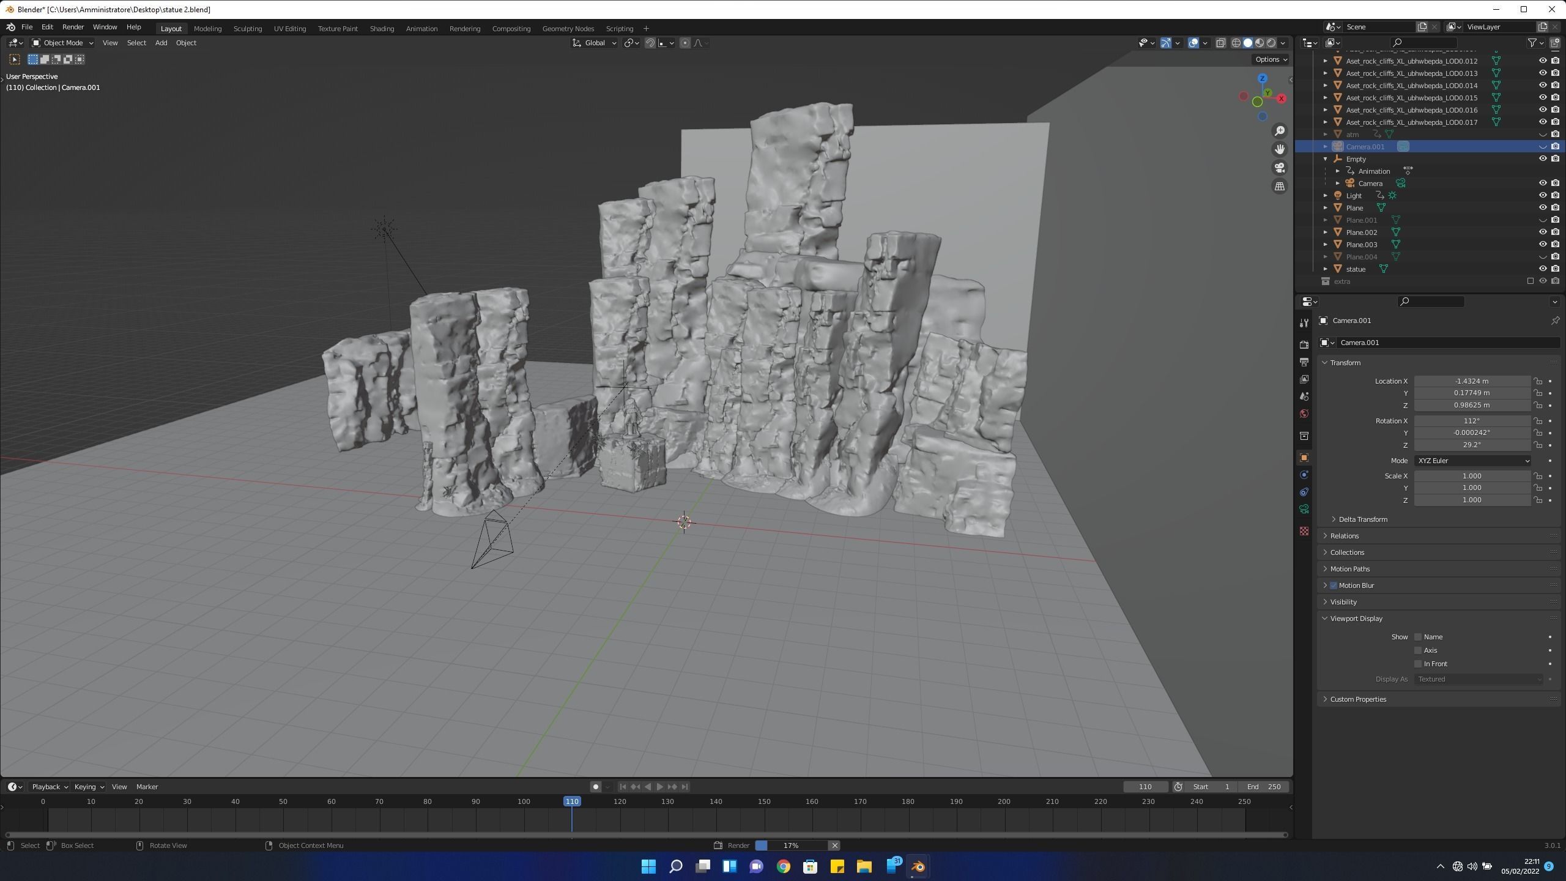This screenshot has width=1566, height=881.
Task: Click the zoom magnifier icon in viewport
Action: click(x=1279, y=131)
